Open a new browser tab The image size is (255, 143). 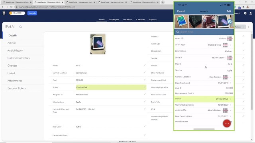tap(163, 2)
